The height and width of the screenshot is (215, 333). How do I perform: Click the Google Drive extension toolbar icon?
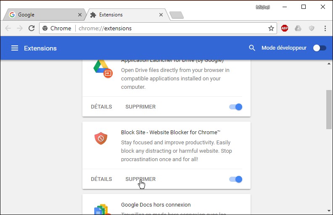click(298, 28)
